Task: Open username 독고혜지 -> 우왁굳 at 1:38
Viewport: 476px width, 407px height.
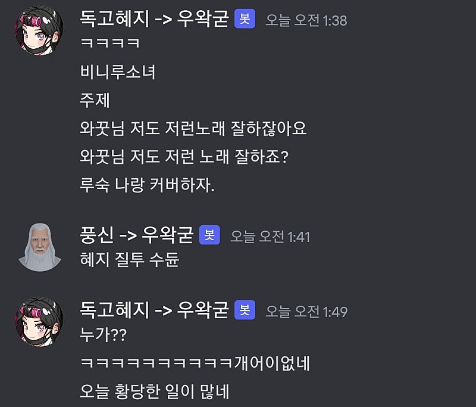Action: [x=154, y=19]
